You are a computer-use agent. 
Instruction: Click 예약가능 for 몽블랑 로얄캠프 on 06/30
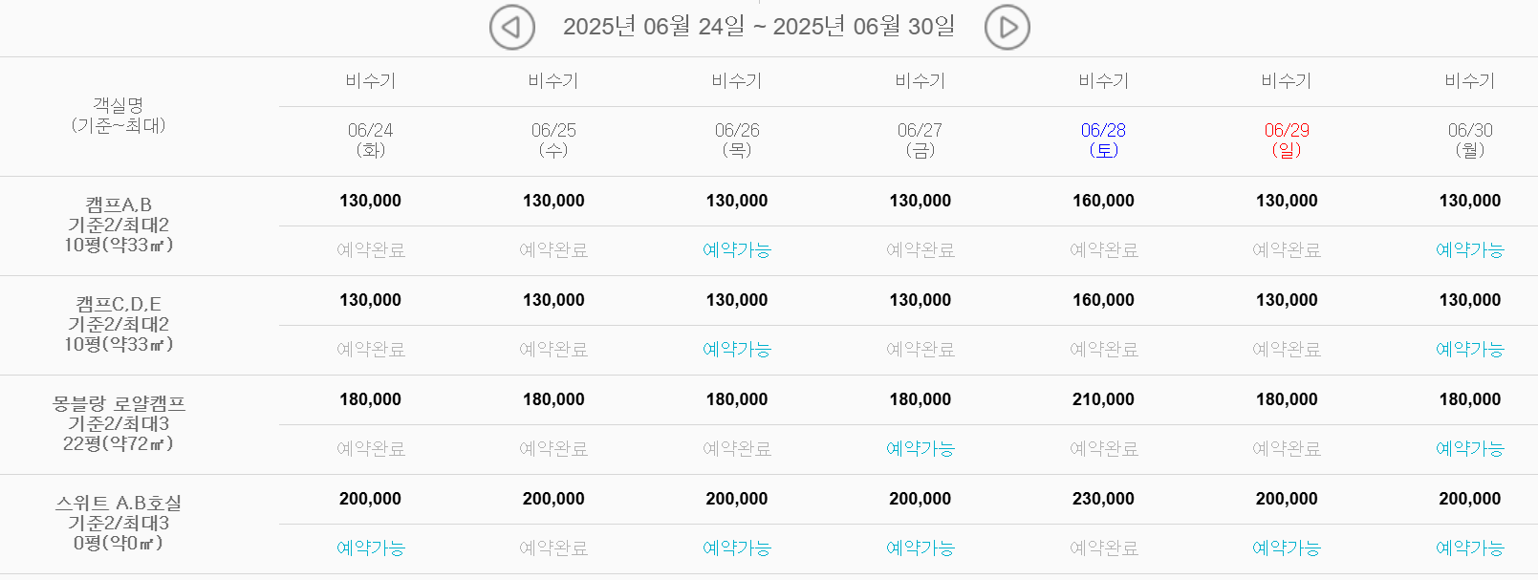[1468, 448]
